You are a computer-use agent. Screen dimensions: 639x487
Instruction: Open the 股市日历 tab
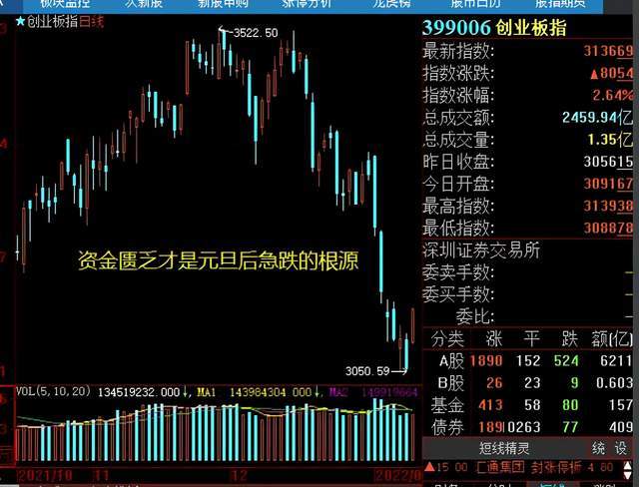475,4
